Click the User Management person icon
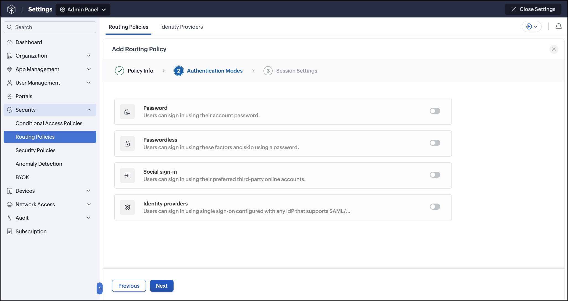This screenshot has width=568, height=301. coord(9,83)
